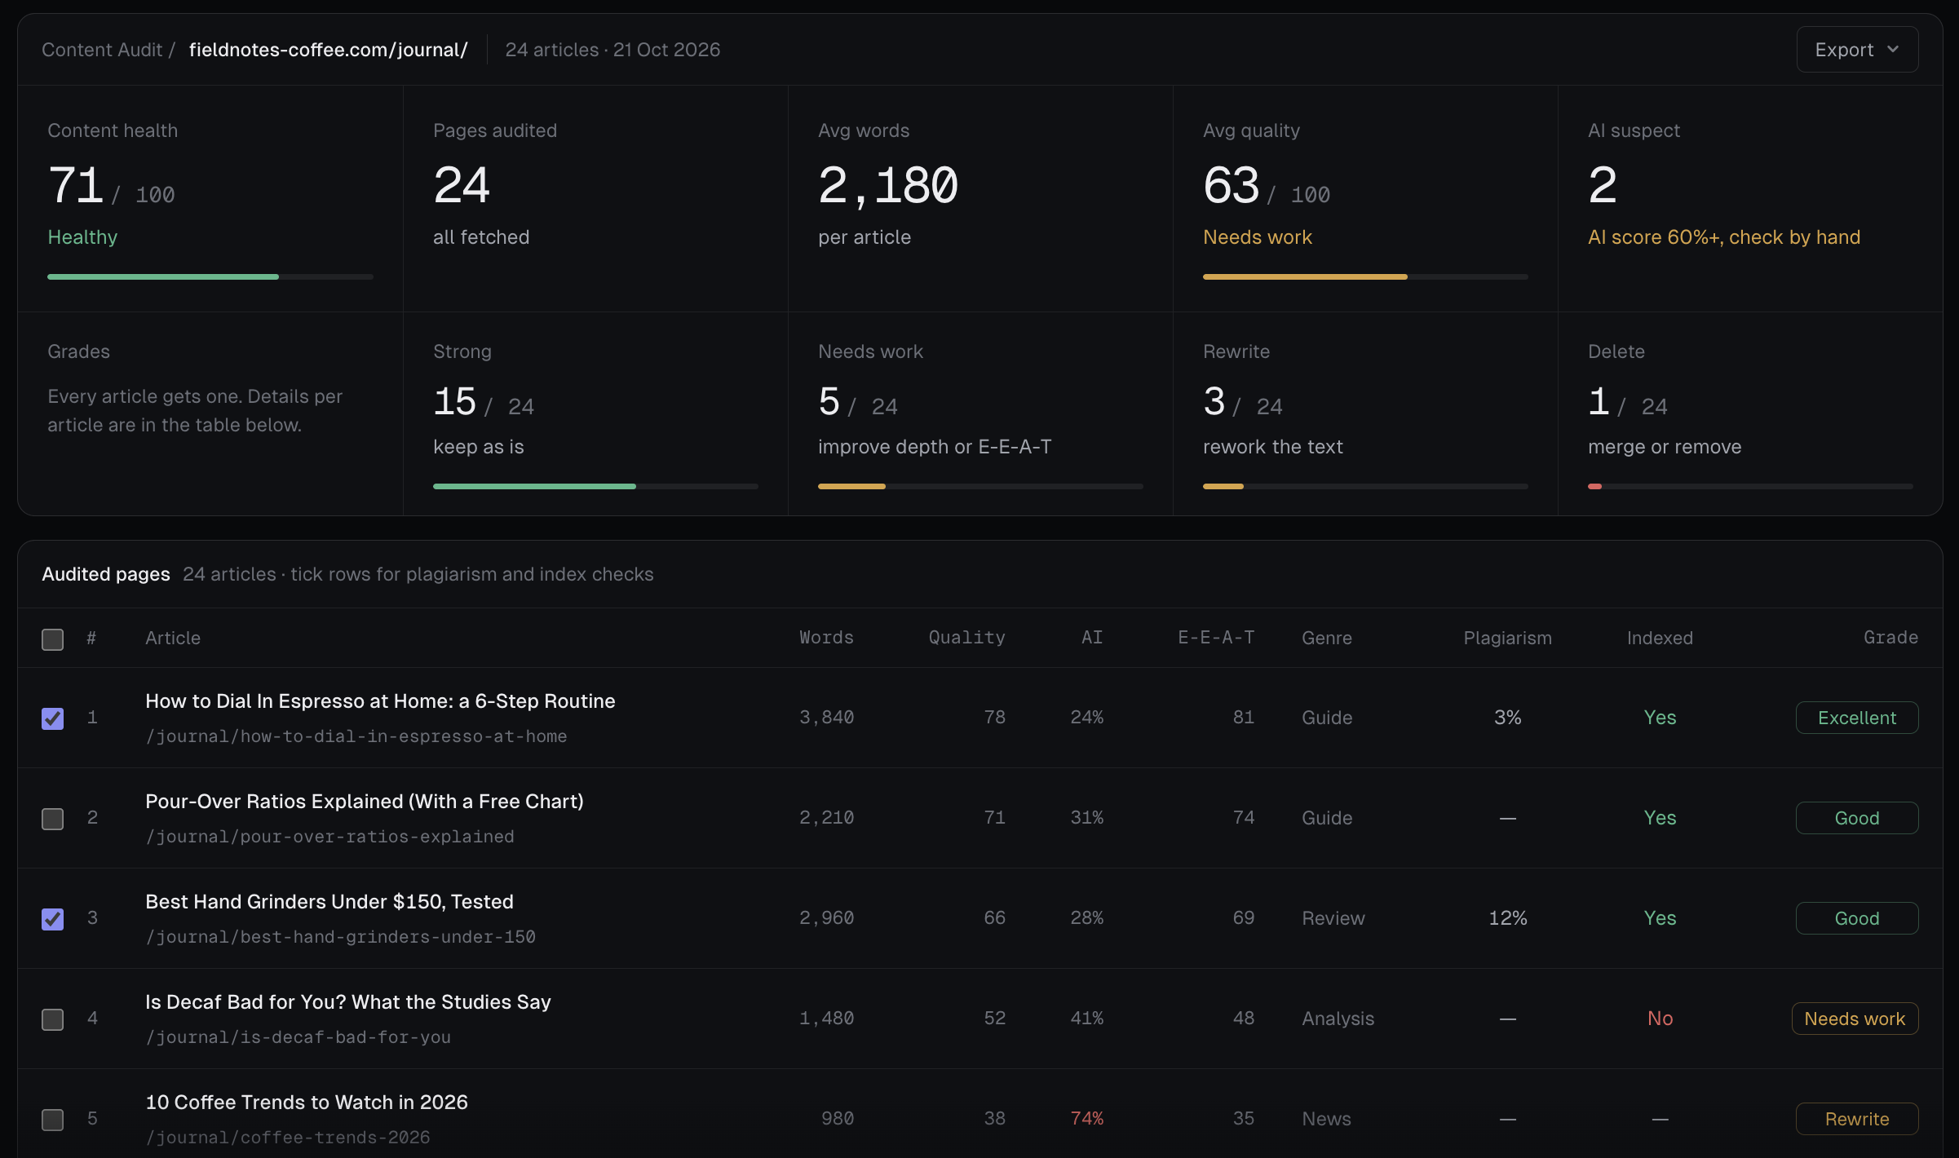Click the Excellent grade badge
Image resolution: width=1959 pixels, height=1158 pixels.
1857,718
